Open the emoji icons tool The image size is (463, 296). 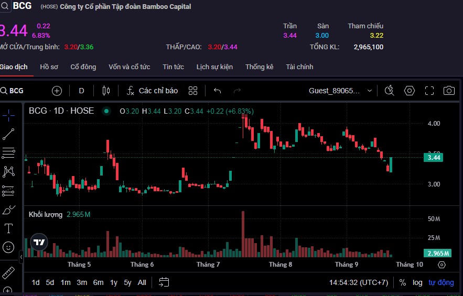(x=8, y=247)
